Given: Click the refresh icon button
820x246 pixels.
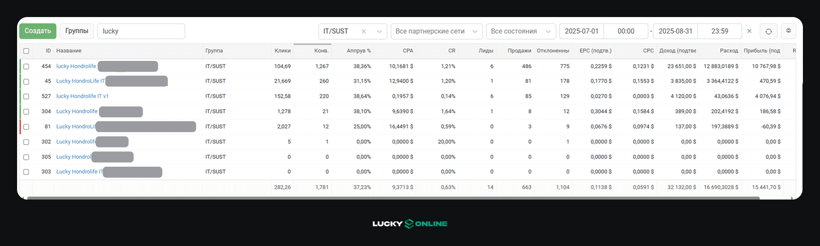Looking at the screenshot, I should tap(768, 32).
